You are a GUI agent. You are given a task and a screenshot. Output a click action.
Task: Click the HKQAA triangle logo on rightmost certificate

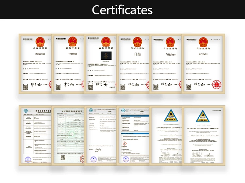pyautogui.click(x=203, y=116)
